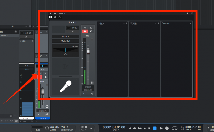
Task: Clear the channel list search field
Action: 11,116
